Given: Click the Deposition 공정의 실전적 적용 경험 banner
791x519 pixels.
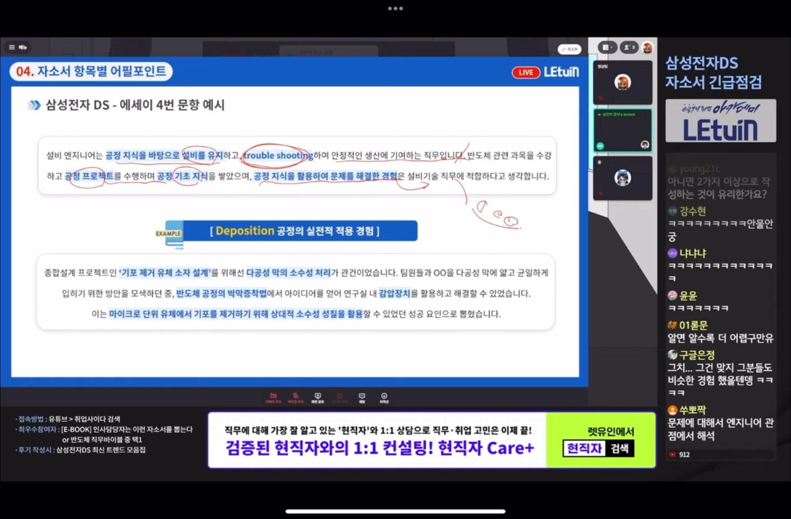Looking at the screenshot, I should point(300,230).
